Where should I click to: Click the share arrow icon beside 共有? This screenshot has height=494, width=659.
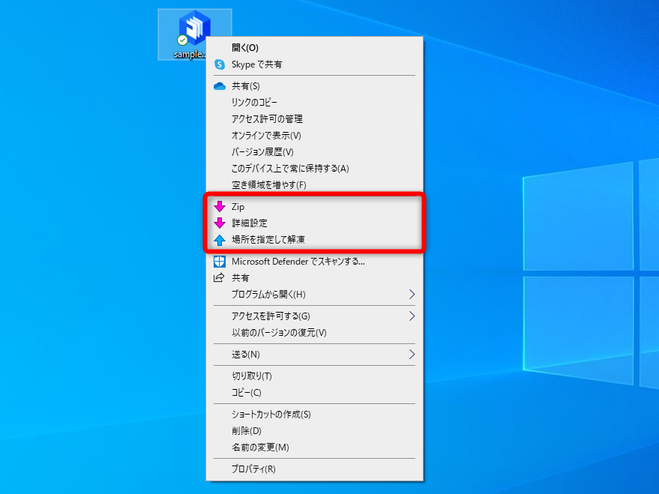pyautogui.click(x=219, y=277)
